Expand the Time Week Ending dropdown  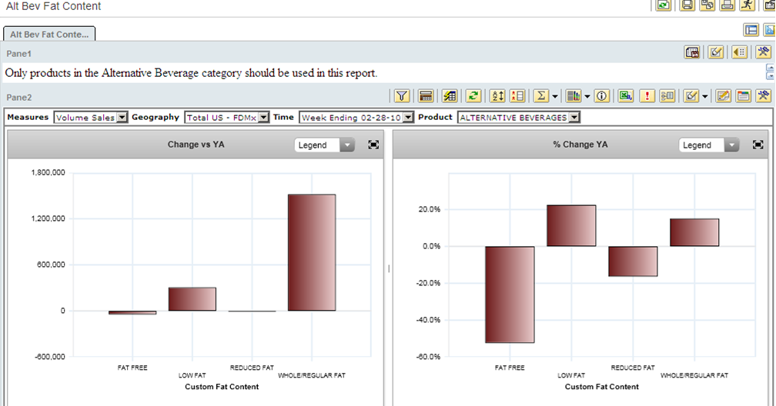(409, 118)
